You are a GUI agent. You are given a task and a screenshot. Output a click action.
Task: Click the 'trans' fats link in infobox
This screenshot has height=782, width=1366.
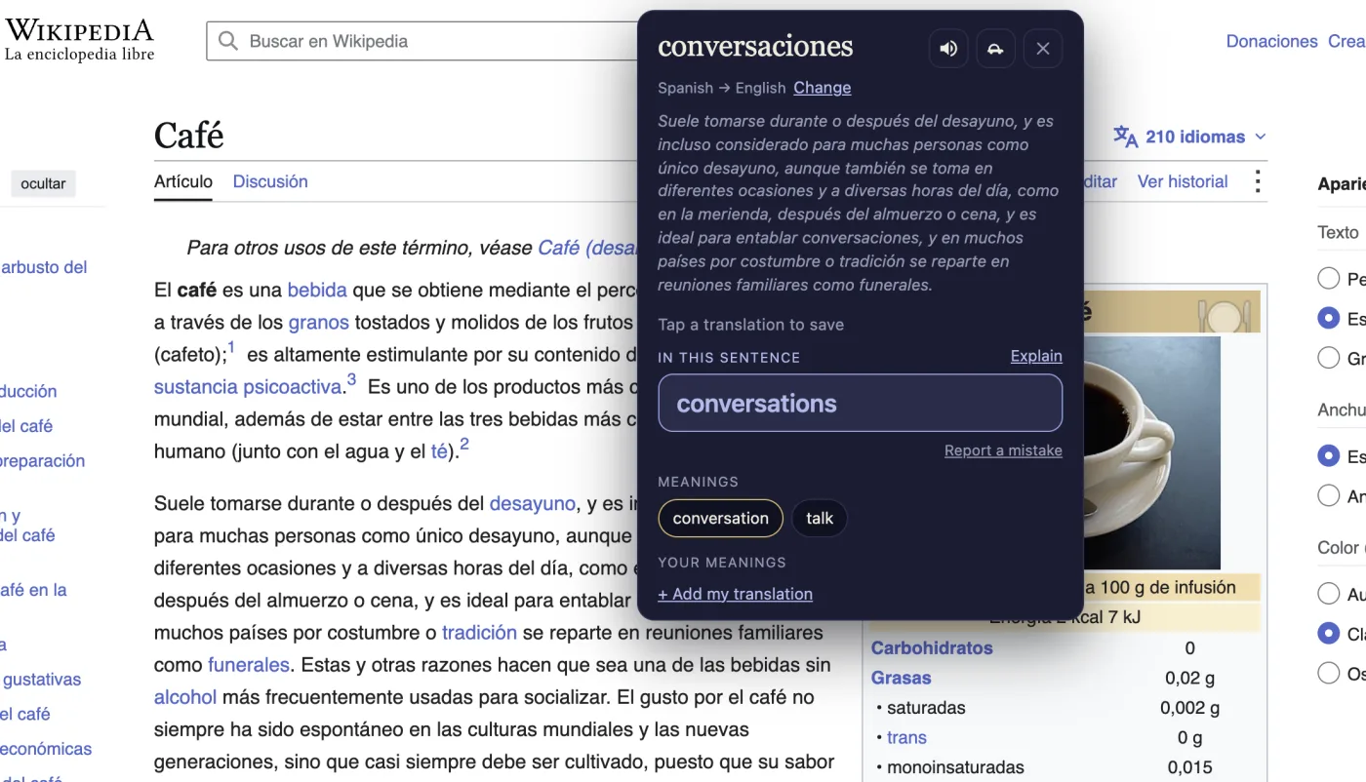point(906,737)
